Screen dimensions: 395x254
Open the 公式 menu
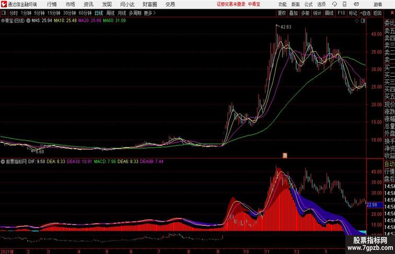[x=308, y=4]
